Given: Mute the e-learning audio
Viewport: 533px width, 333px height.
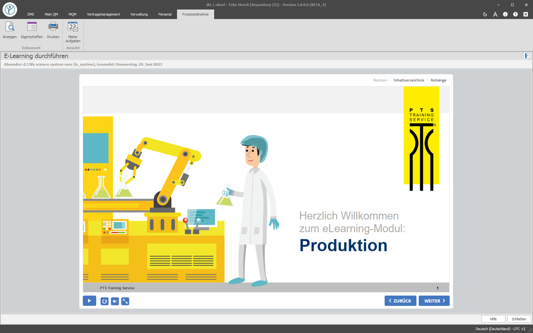Looking at the screenshot, I should (x=115, y=301).
